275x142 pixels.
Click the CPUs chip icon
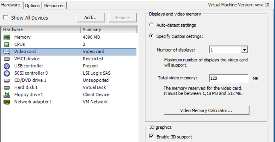7,45
